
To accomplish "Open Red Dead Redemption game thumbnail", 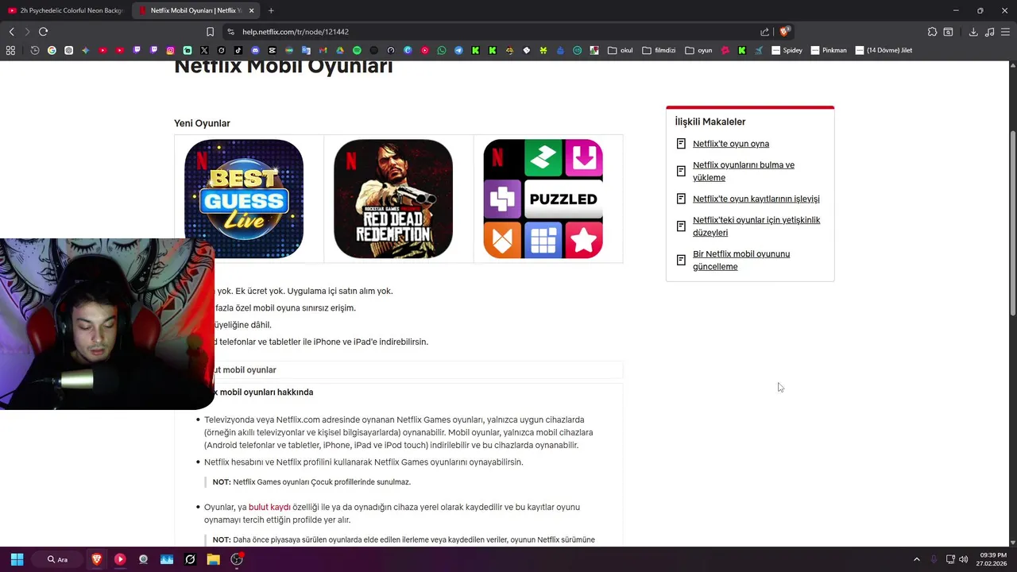I will [x=393, y=199].
